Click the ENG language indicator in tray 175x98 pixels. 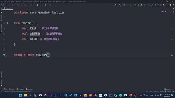[x=151, y=95]
